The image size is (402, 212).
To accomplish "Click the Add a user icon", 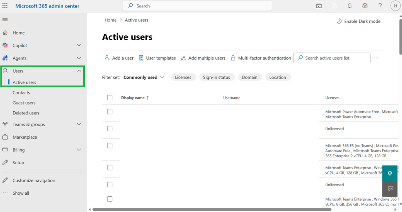I will [107, 58].
